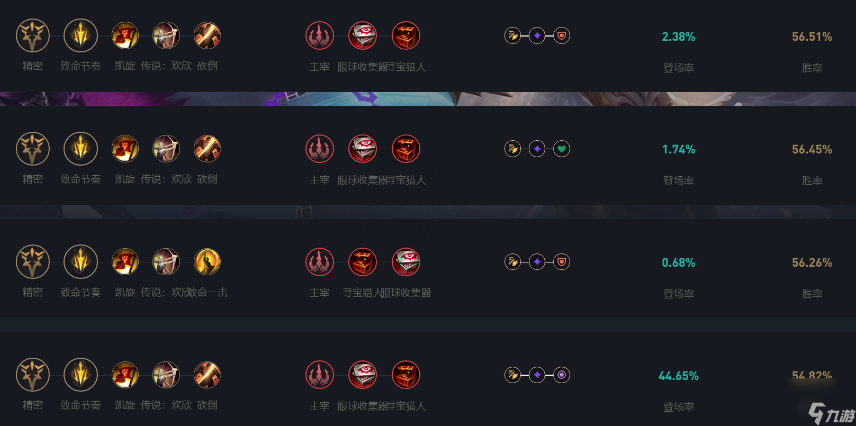This screenshot has height=426, width=856.
Task: Click the 44.65% pick rate value
Action: [679, 376]
